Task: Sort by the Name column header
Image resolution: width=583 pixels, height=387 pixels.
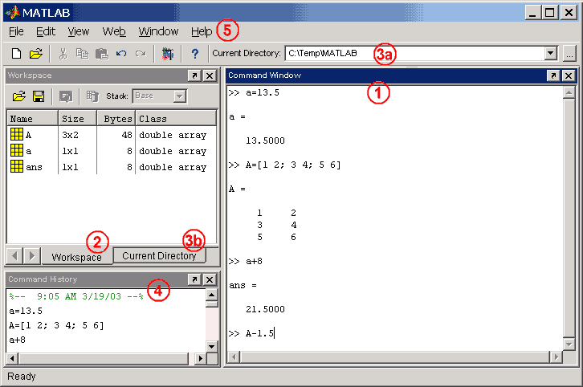Action: click(x=32, y=119)
